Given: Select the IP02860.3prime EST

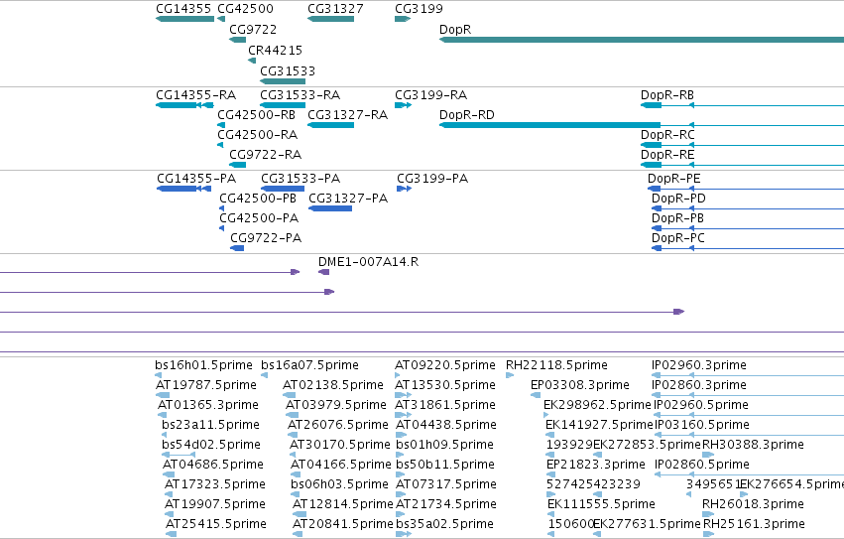Looking at the screenshot, I should click(748, 395).
